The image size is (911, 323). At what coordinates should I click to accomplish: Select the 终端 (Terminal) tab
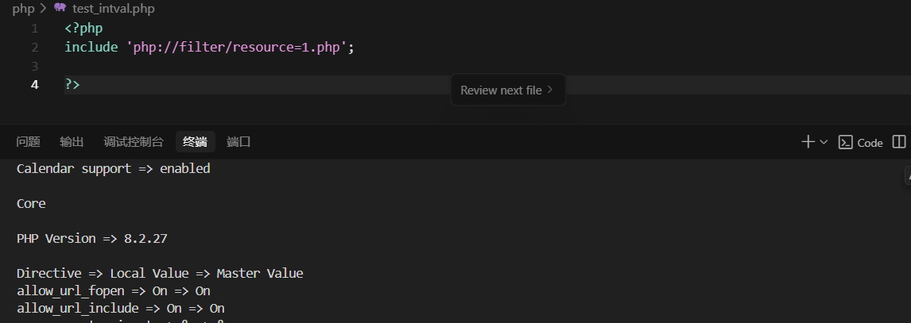(195, 142)
